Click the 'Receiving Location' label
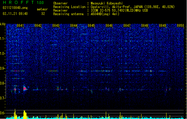 click(69, 7)
